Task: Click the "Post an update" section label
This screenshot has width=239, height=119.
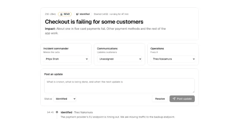Action: point(53,74)
